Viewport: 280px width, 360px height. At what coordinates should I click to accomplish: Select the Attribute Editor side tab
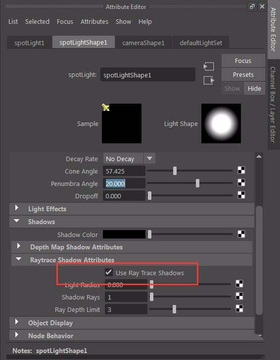tap(273, 29)
